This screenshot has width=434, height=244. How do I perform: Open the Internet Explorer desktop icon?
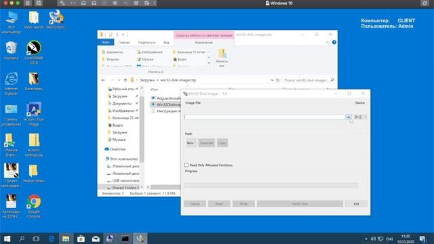pyautogui.click(x=11, y=83)
